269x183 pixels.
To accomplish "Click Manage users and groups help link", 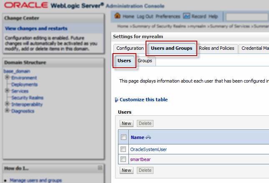I will coord(36,180).
